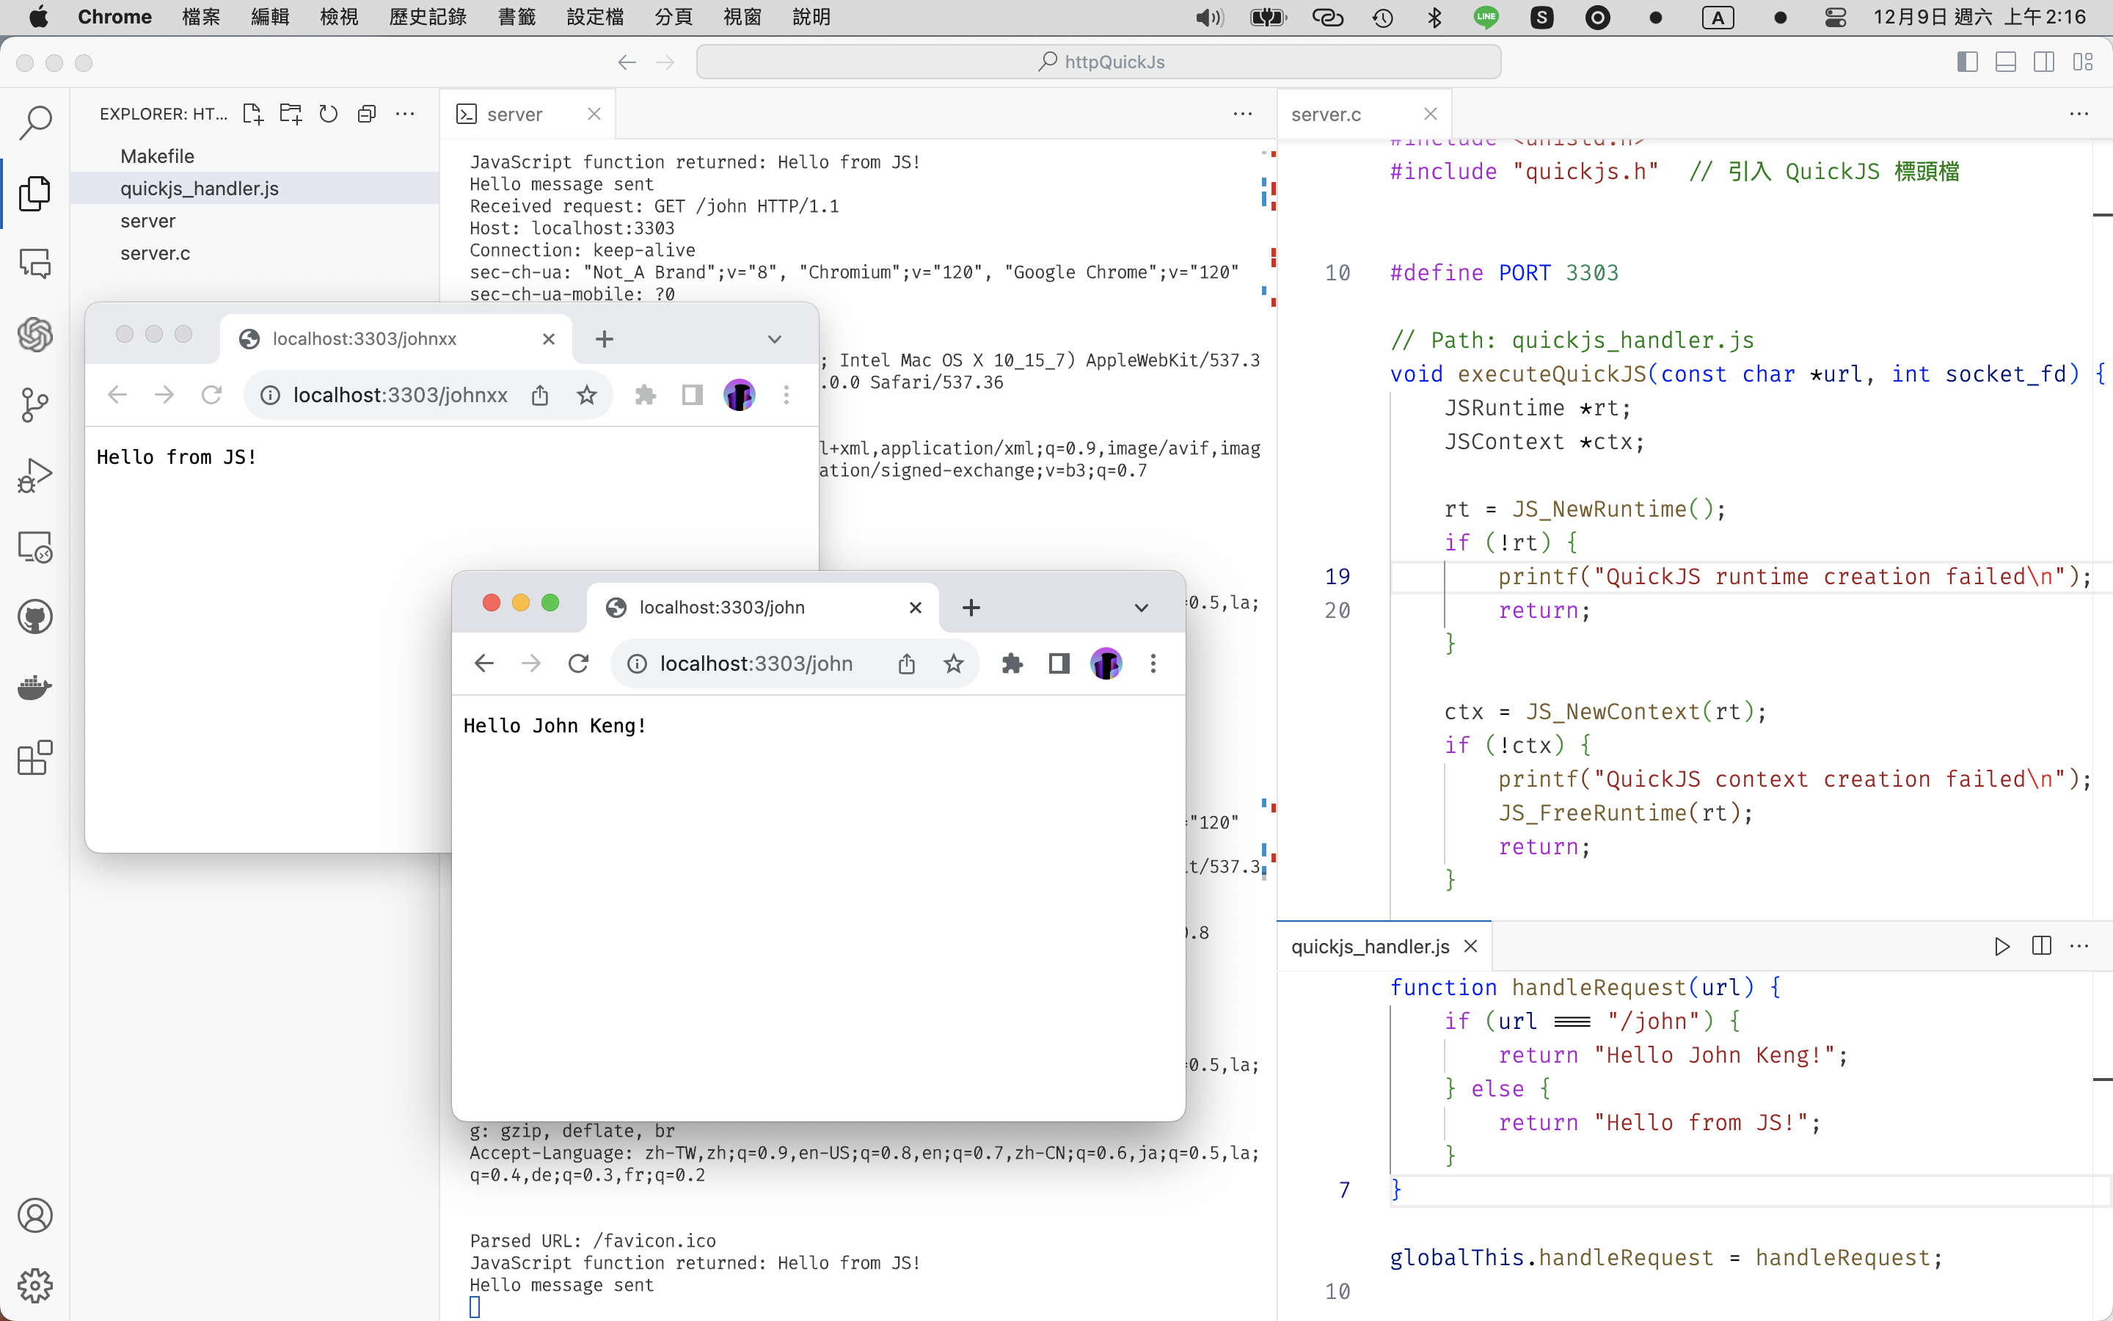This screenshot has height=1321, width=2113.
Task: Toggle the secondary sidebar layout button
Action: coord(2044,62)
